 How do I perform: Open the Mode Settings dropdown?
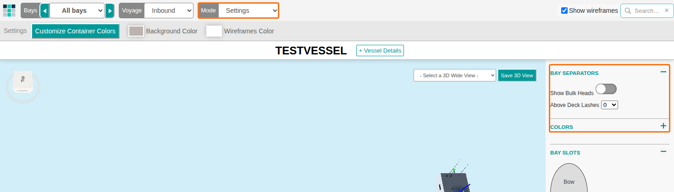[x=248, y=11]
